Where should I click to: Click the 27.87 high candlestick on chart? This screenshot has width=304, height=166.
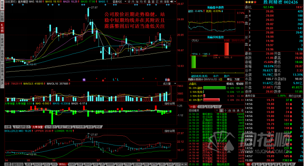tap(88, 14)
